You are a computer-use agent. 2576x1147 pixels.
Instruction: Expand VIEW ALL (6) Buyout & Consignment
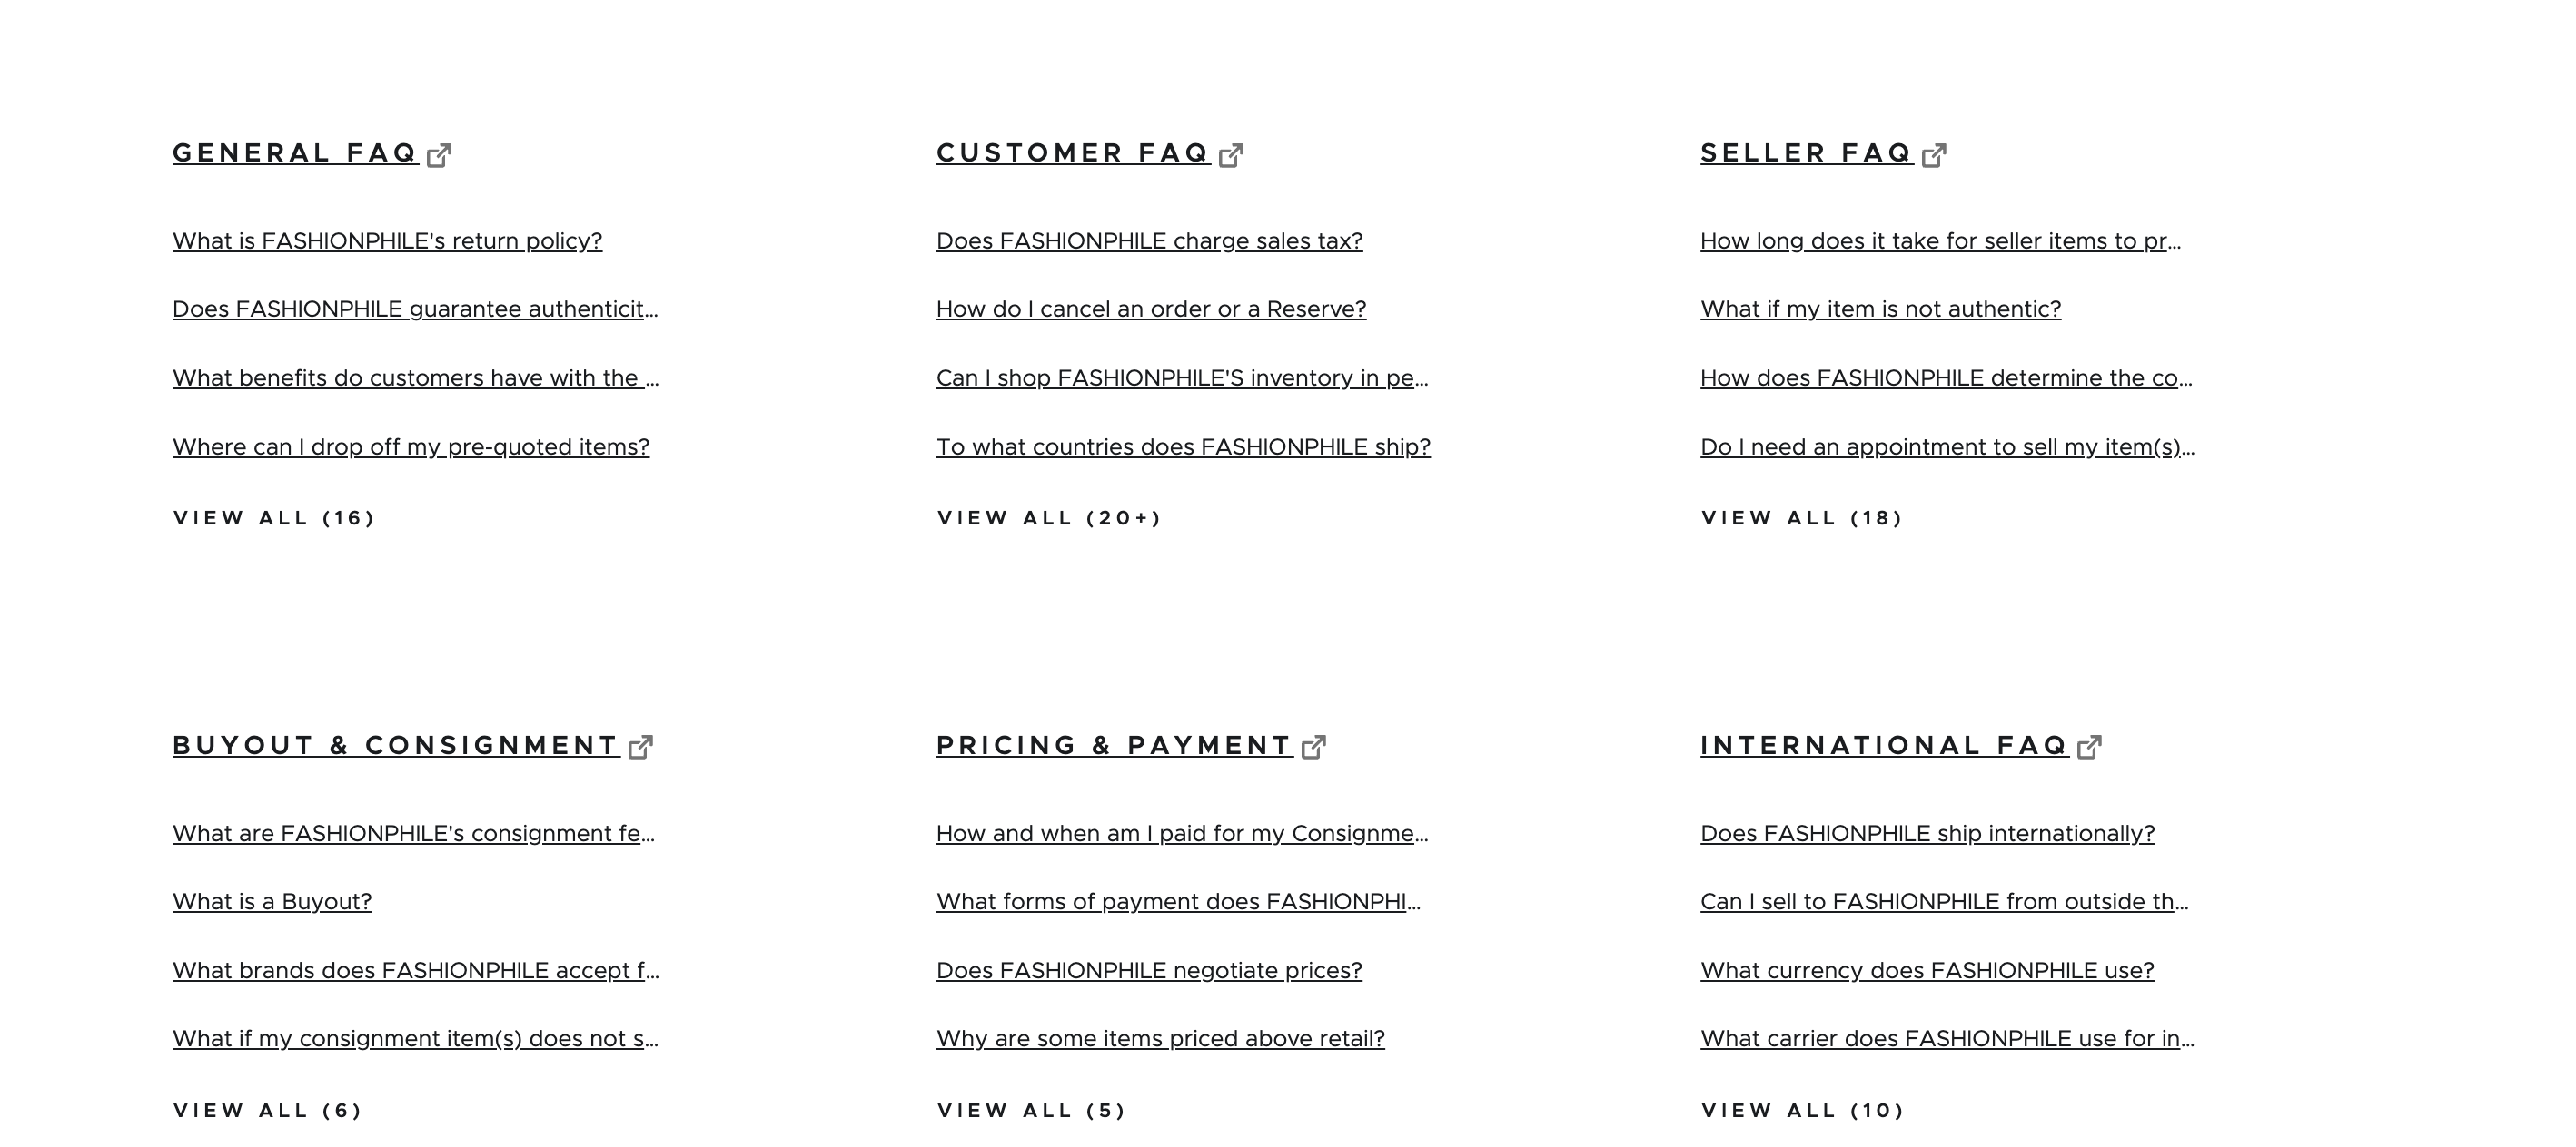(x=268, y=1109)
